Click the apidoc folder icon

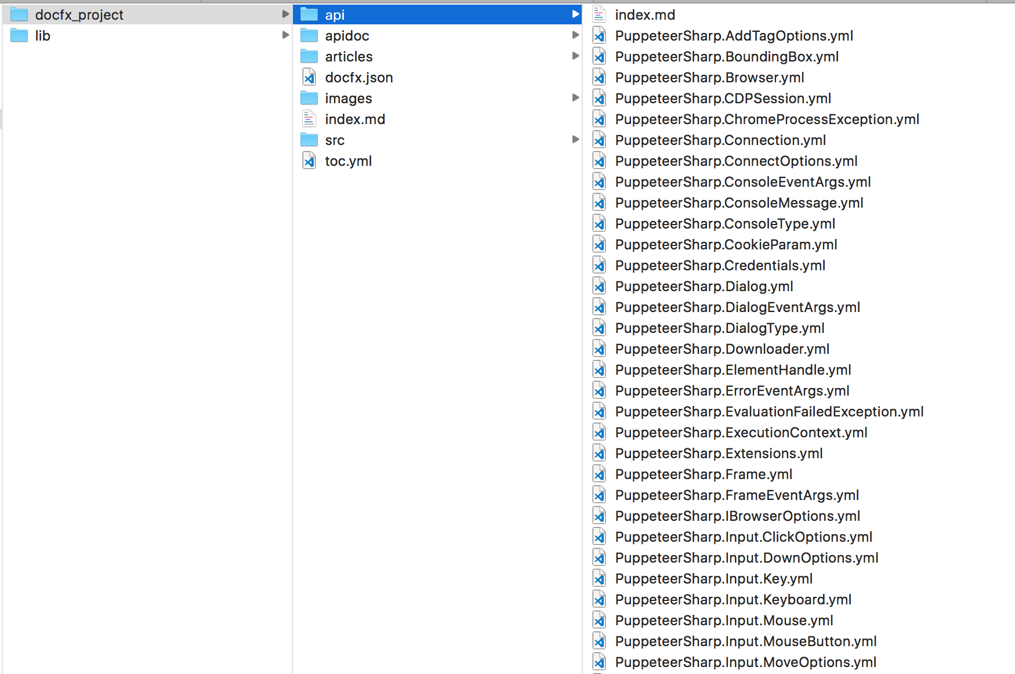pos(309,35)
